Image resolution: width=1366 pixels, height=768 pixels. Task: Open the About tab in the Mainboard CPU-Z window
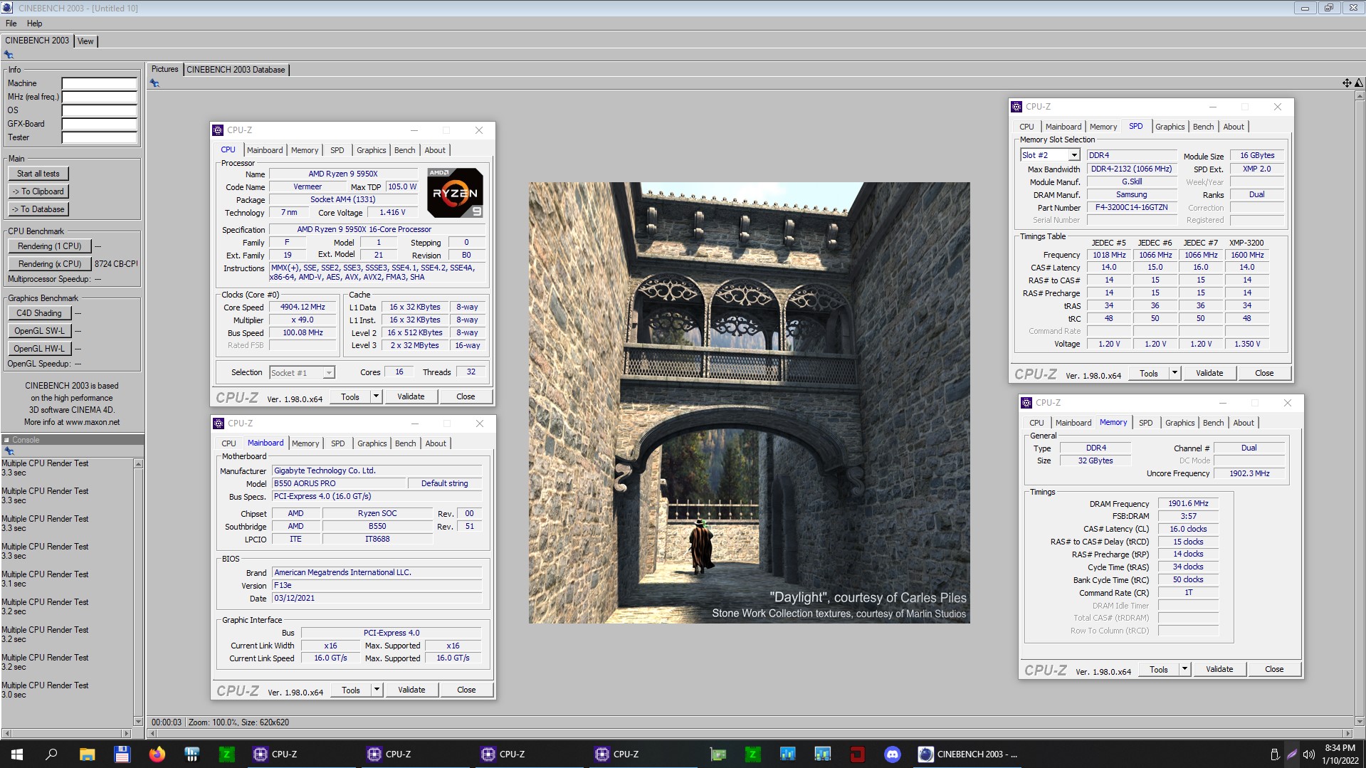tap(436, 443)
